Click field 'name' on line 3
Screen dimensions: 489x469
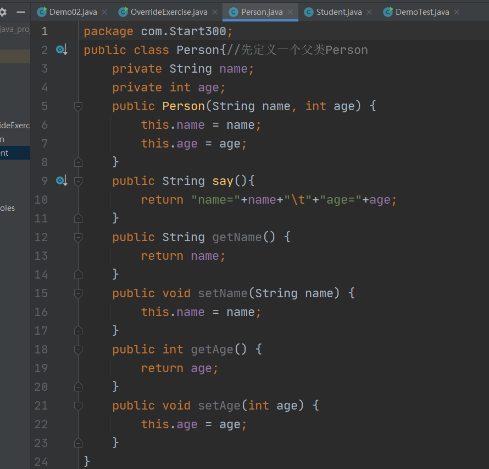(234, 69)
